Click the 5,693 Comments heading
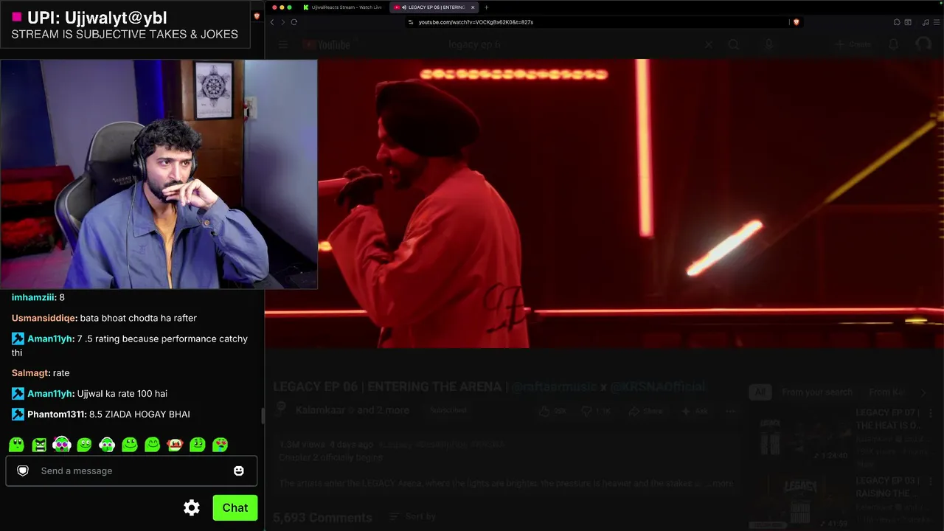 (x=323, y=518)
